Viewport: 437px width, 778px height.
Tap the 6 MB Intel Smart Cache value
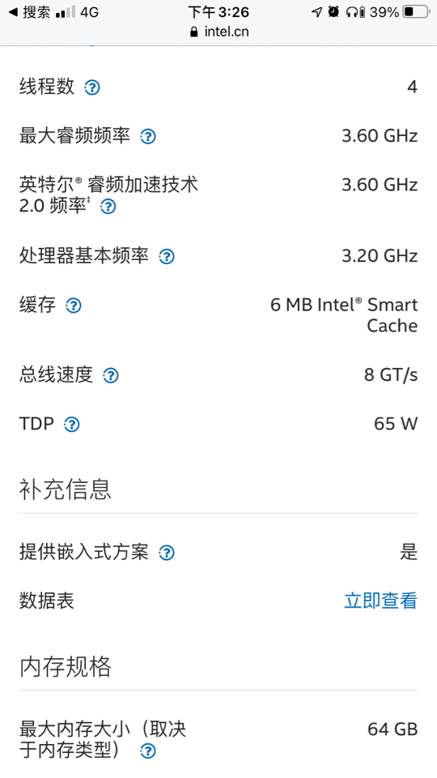(x=344, y=315)
